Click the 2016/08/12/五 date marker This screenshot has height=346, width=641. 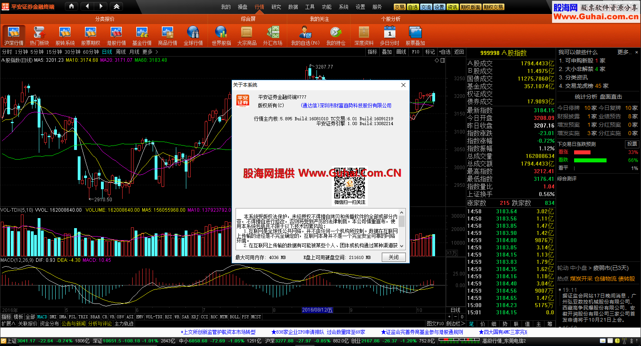(x=317, y=310)
